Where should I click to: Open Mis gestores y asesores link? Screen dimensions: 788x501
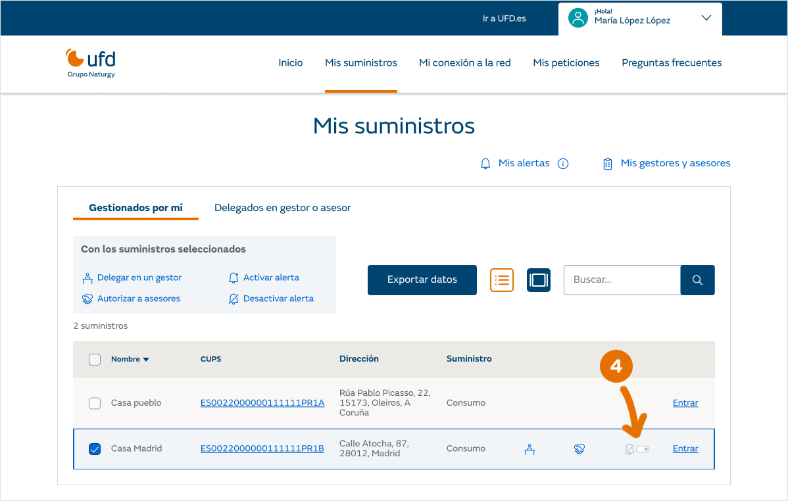[675, 163]
